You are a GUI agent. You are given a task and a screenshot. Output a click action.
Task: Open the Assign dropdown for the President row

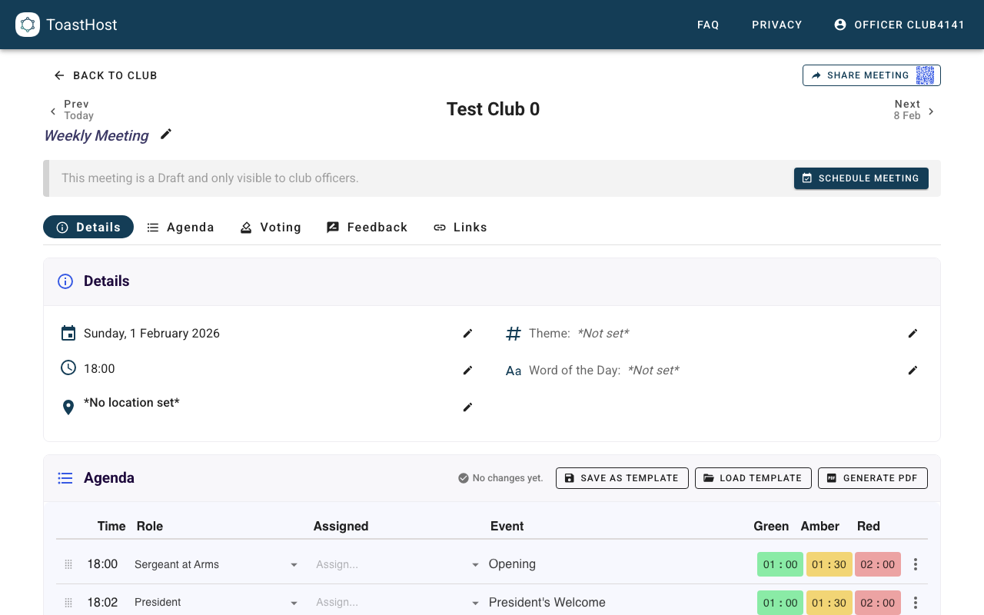475,603
